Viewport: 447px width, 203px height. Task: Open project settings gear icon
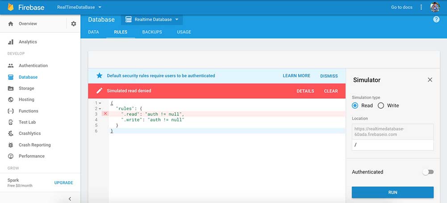[73, 24]
